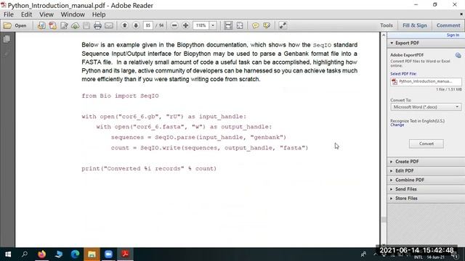The image size is (465, 261).
Task: Expand the Send Files section
Action: click(x=426, y=189)
